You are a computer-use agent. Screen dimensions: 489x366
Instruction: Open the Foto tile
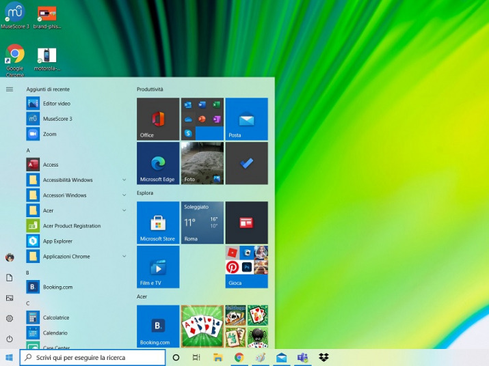point(202,163)
